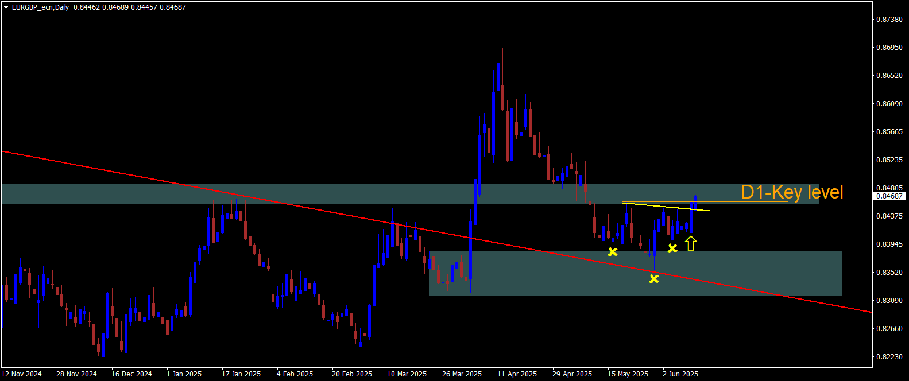This screenshot has height=381, width=909.
Task: Click the 0.85665 price axis label
Action: coord(889,132)
